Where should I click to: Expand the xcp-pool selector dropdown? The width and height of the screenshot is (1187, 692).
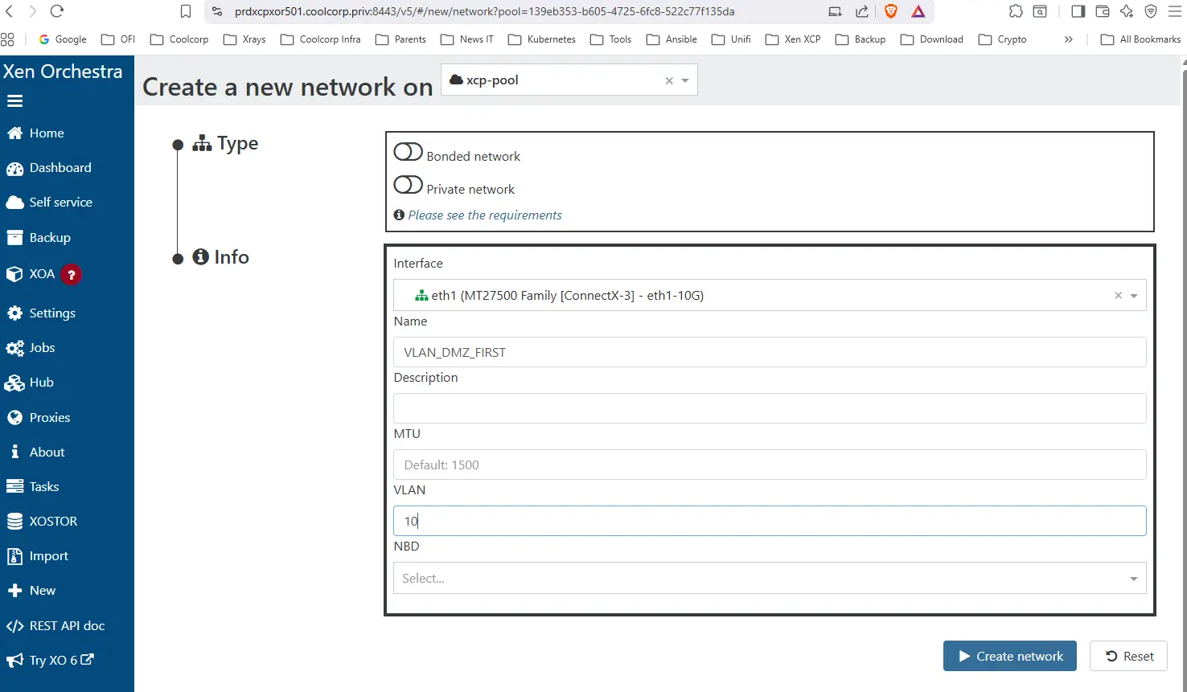pyautogui.click(x=685, y=80)
